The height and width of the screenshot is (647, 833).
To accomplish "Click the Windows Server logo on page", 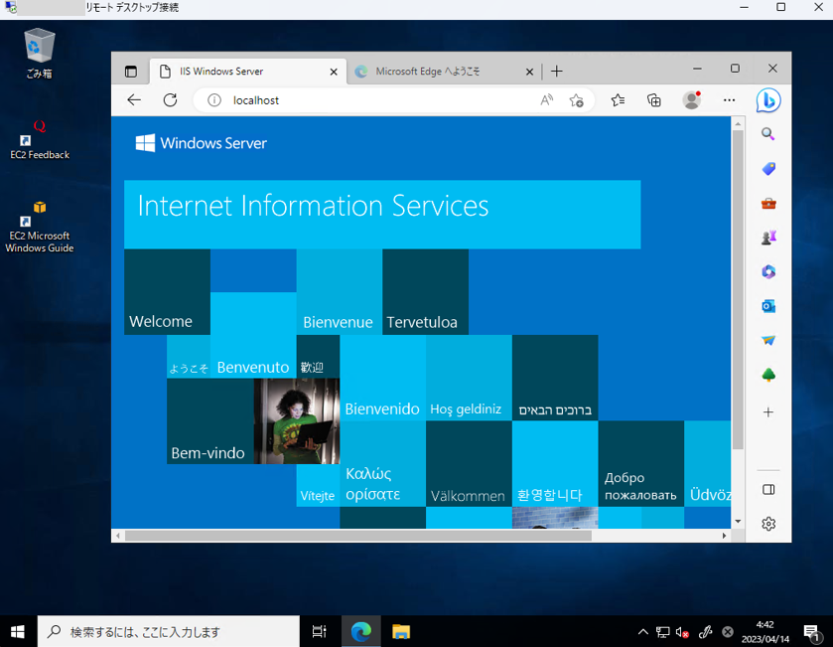I will tap(202, 143).
